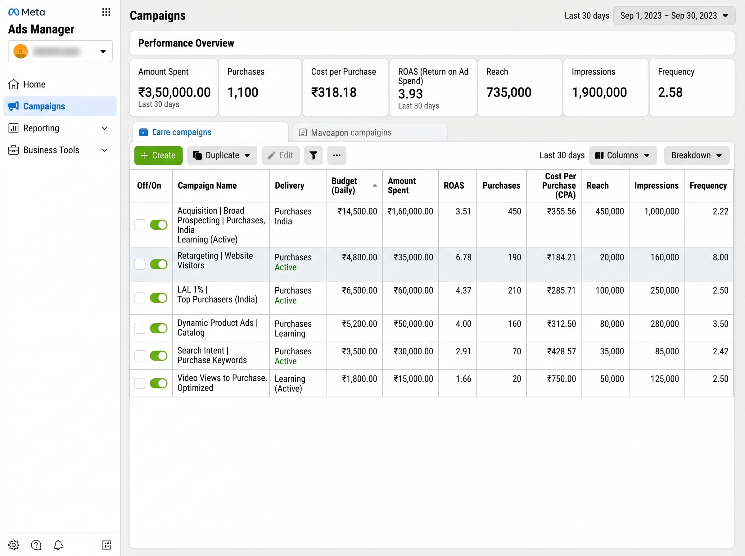The image size is (745, 556).
Task: Click the Amount Spent overview card
Action: (x=174, y=87)
